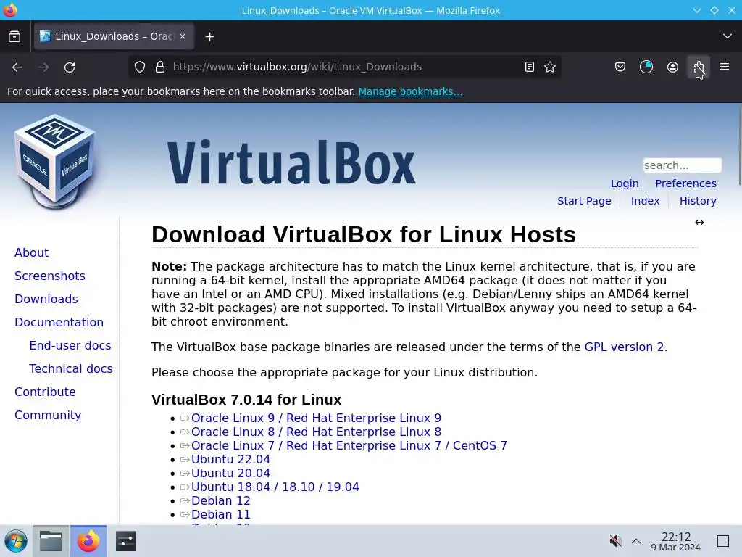
Task: Click the VirtualBox search field
Action: 682,165
